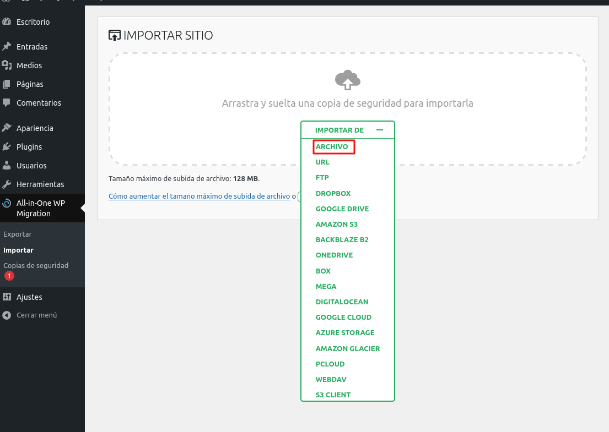Pick Google Drive import option
The height and width of the screenshot is (432, 609).
pyautogui.click(x=342, y=209)
